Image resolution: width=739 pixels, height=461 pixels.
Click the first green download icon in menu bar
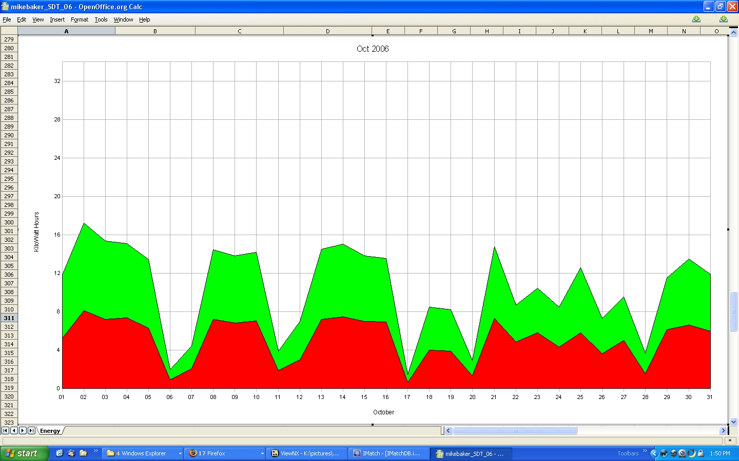click(x=696, y=19)
